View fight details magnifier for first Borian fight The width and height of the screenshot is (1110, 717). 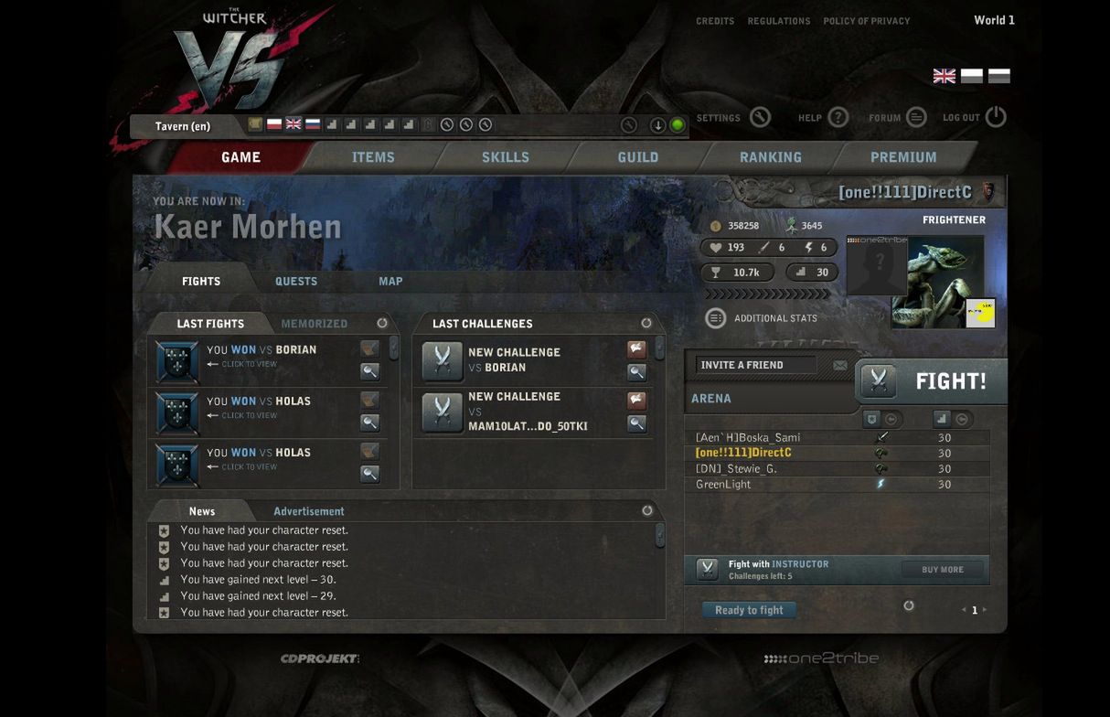[369, 370]
